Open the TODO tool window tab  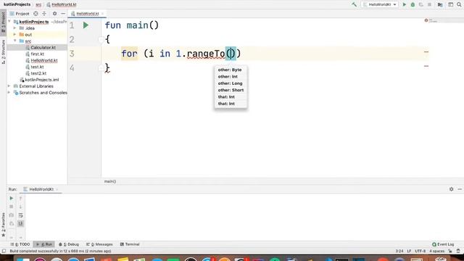tap(20, 244)
